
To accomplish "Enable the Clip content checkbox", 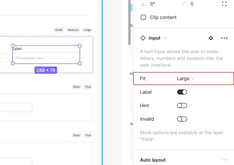I will 143,17.
